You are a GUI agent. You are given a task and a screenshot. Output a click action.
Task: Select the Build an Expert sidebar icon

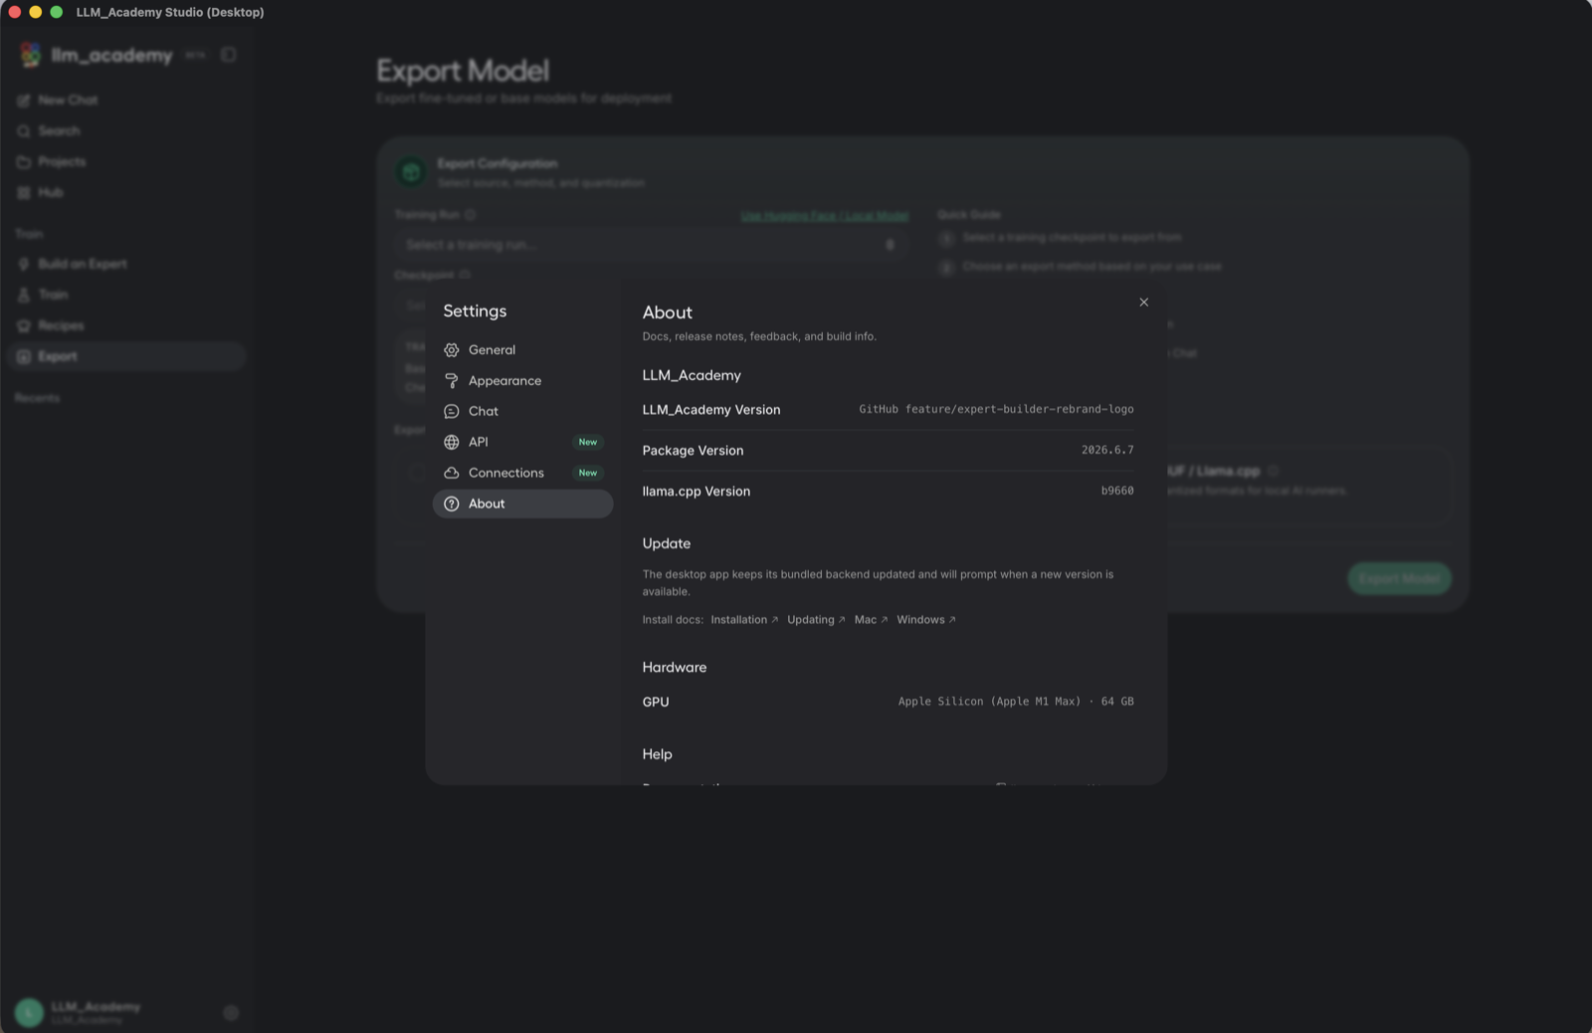tap(24, 265)
